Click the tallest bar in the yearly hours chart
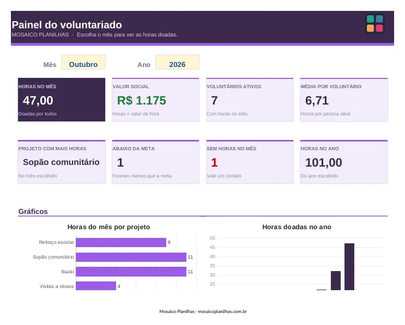The height and width of the screenshot is (325, 405). tap(349, 267)
